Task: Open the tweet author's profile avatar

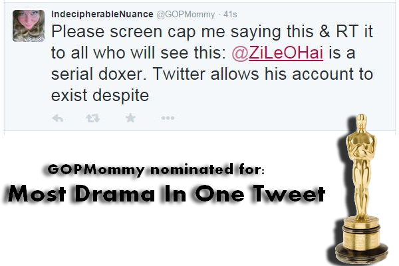Action: pyautogui.click(x=27, y=27)
